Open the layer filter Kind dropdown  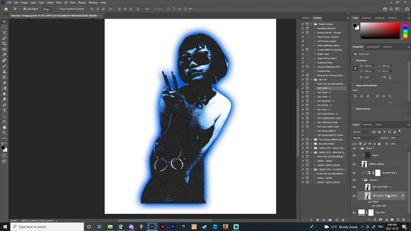click(362, 132)
